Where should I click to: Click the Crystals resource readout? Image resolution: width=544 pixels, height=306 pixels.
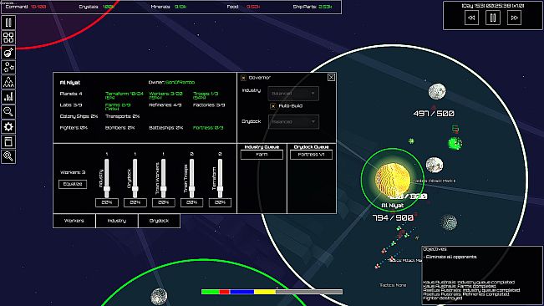[97, 7]
